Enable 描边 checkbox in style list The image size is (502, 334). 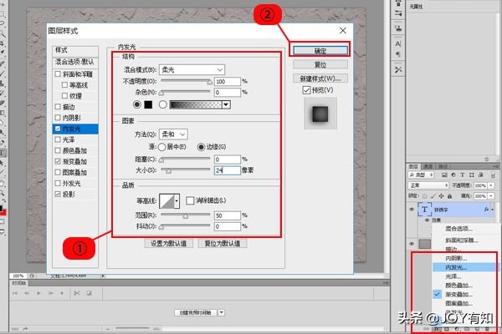(x=58, y=107)
